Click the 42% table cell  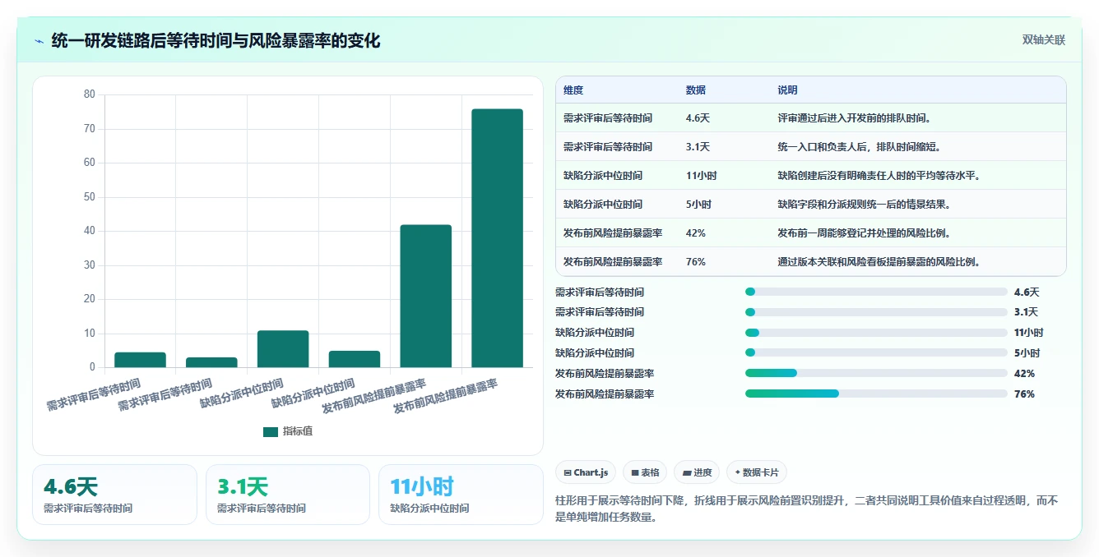coord(695,233)
